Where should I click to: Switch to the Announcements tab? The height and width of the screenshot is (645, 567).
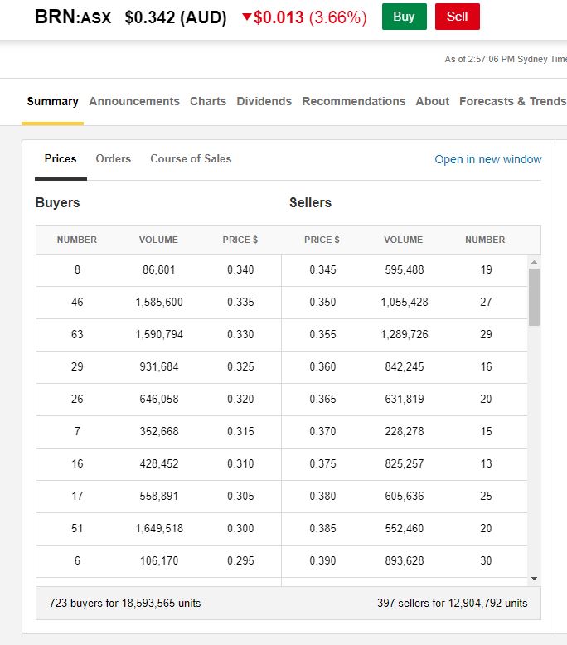134,101
